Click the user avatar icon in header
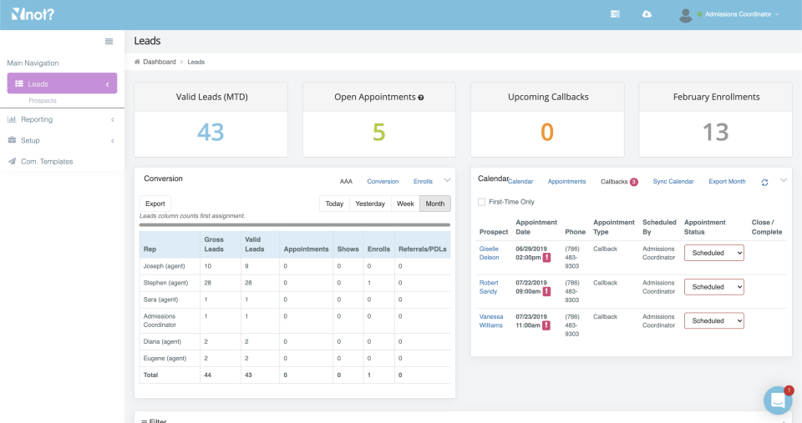Screen dimensions: 802x423 (x=686, y=14)
